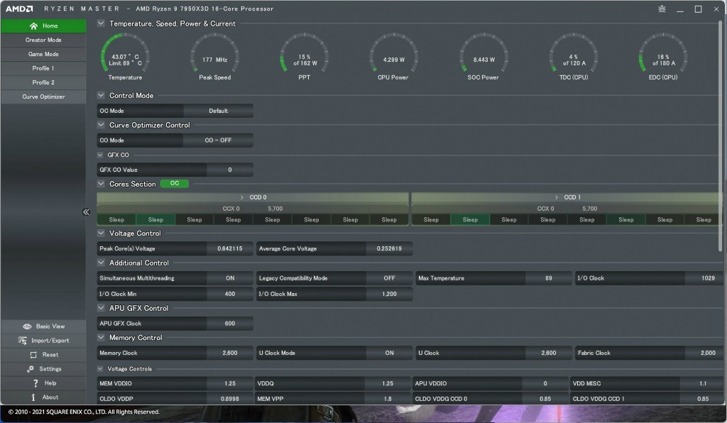Switch to Creator Mode tab
Screen dimensions: 727x423
pyautogui.click(x=43, y=40)
